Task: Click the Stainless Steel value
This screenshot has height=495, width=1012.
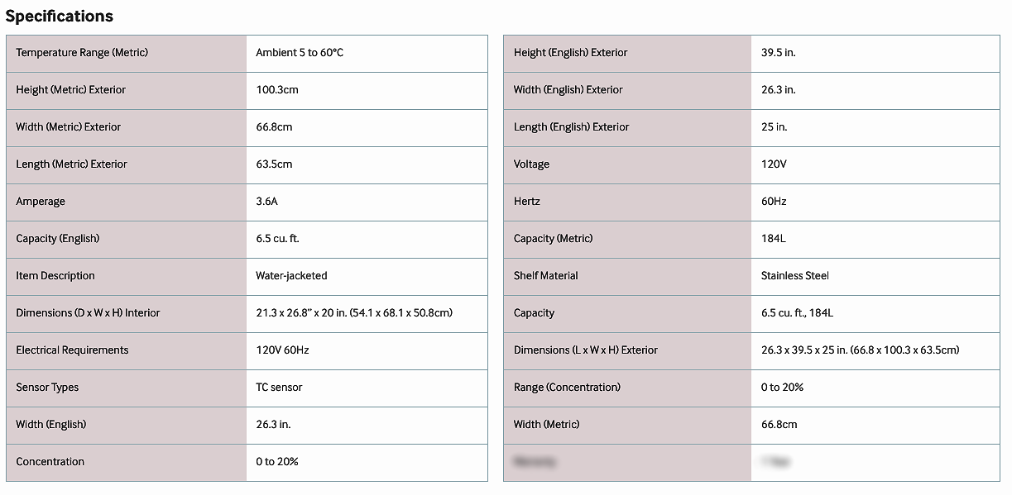Action: [794, 276]
